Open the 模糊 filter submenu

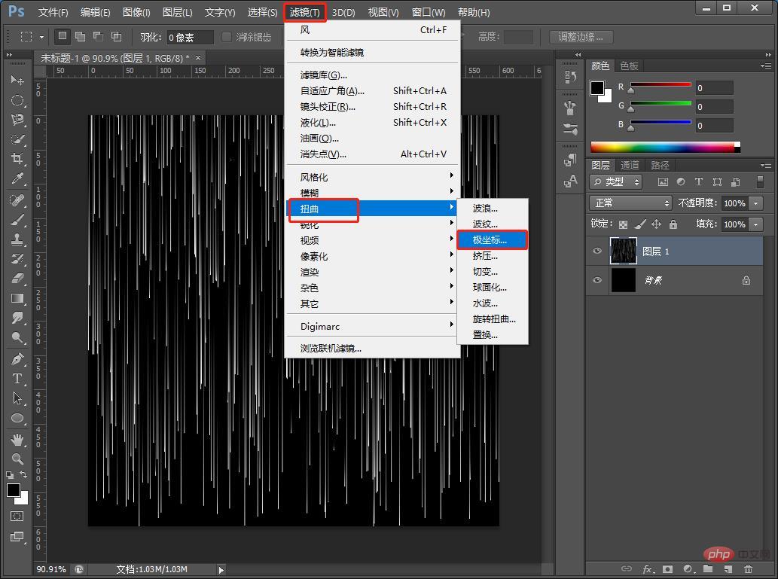tap(372, 193)
